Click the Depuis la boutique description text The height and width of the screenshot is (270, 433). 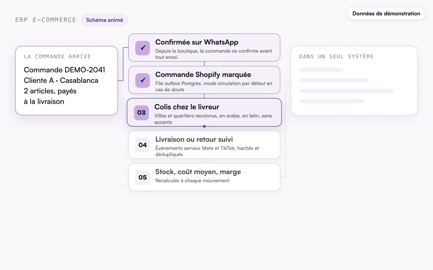(214, 54)
